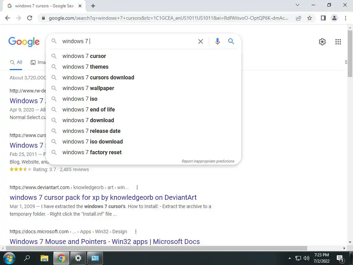
Task: Select suggestion 'windows 7 cursor'
Action: [143, 56]
